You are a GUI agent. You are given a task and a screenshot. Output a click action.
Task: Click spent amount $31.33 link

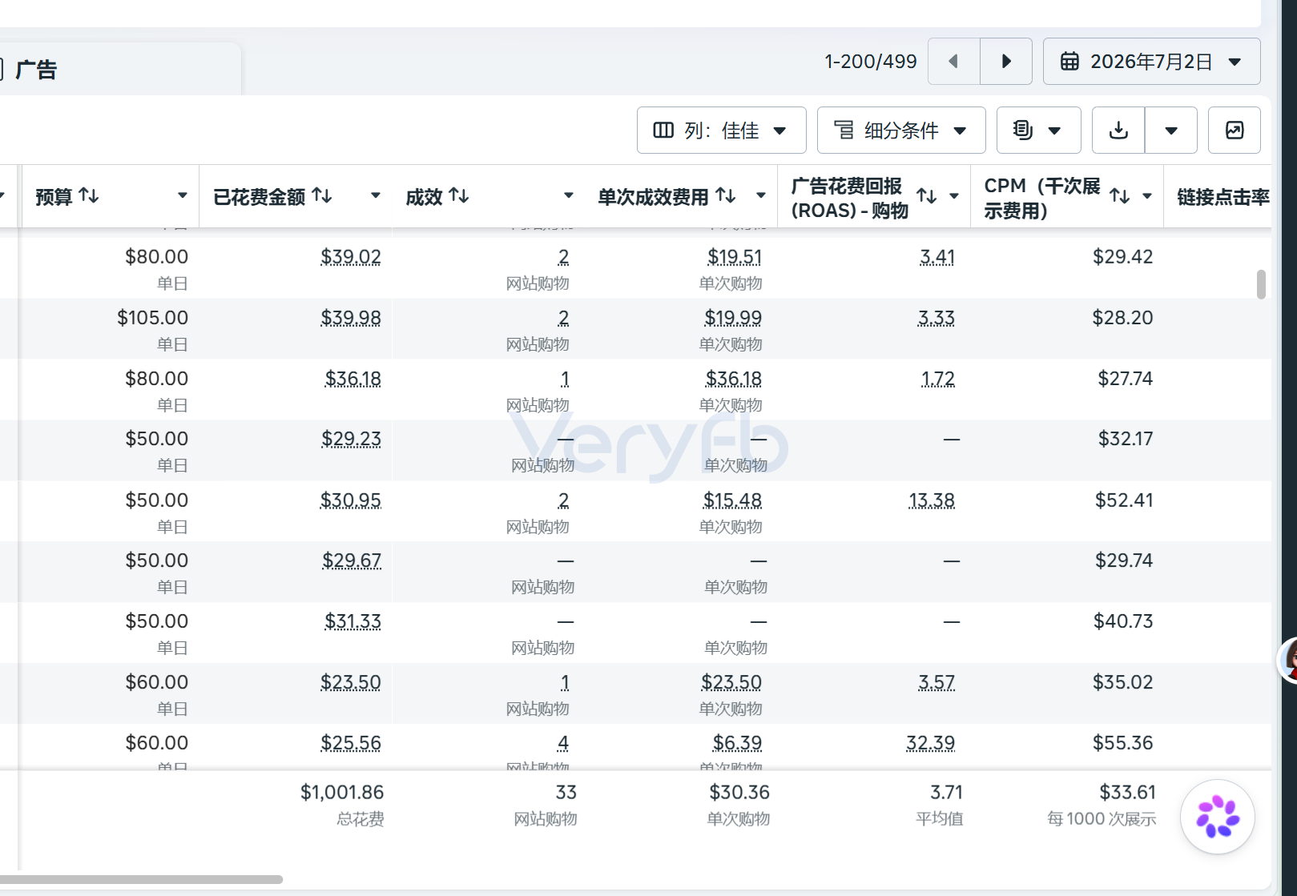click(352, 621)
